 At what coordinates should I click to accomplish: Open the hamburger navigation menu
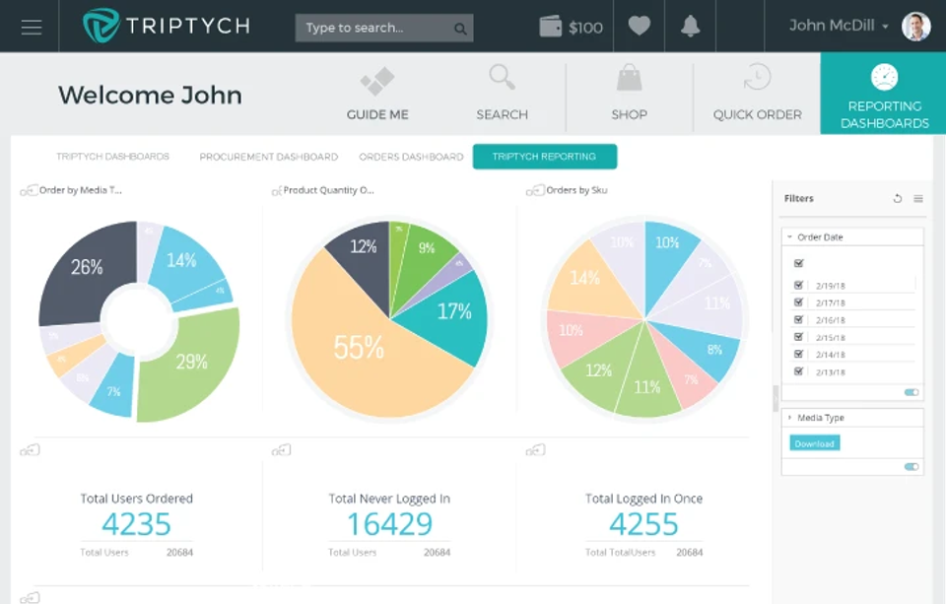[32, 28]
